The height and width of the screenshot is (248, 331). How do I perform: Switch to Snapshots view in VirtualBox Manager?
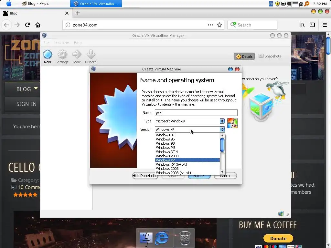click(x=270, y=56)
